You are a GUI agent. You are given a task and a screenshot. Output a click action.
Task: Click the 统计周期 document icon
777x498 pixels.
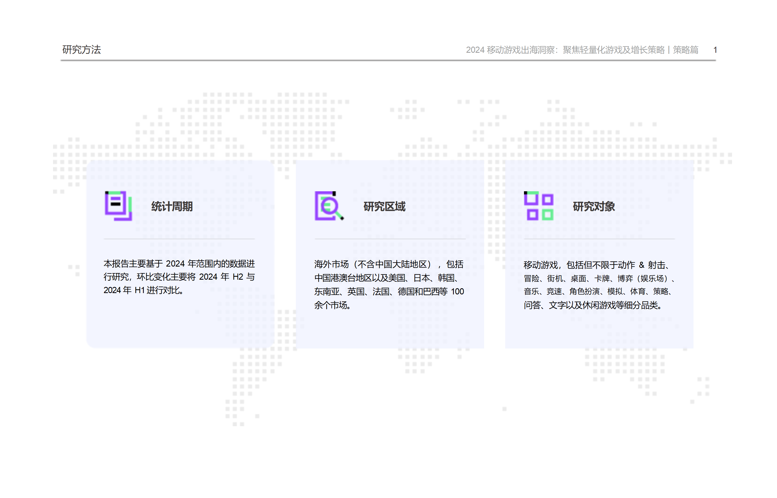coord(118,206)
